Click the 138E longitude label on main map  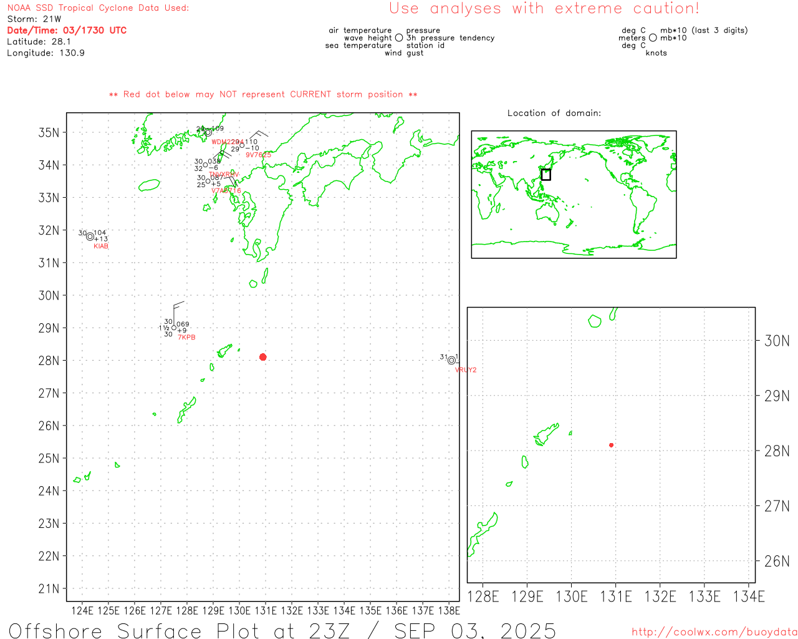pyautogui.click(x=449, y=610)
